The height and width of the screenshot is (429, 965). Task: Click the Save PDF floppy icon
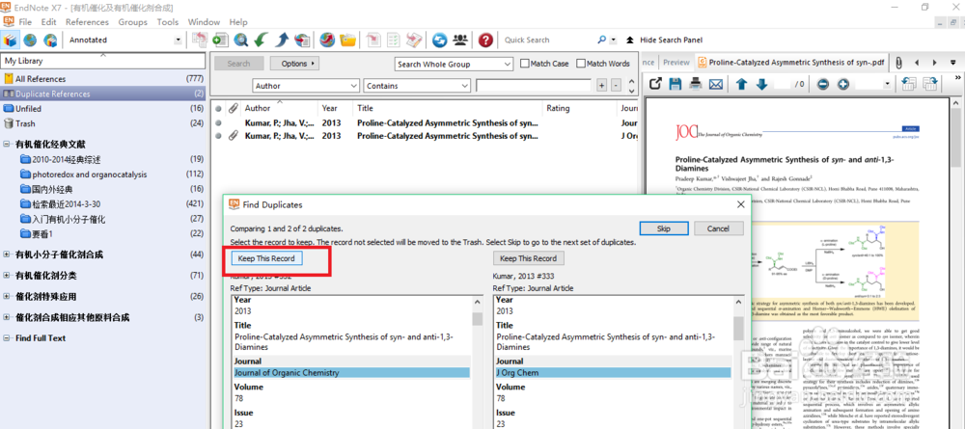tap(675, 83)
